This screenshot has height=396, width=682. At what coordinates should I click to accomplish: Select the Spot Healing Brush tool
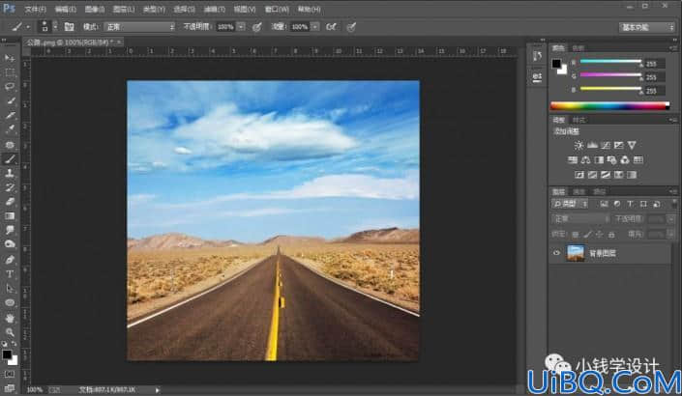(x=10, y=145)
